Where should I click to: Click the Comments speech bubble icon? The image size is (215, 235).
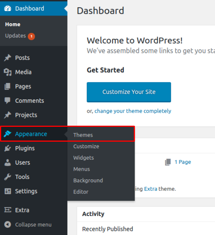(x=8, y=101)
